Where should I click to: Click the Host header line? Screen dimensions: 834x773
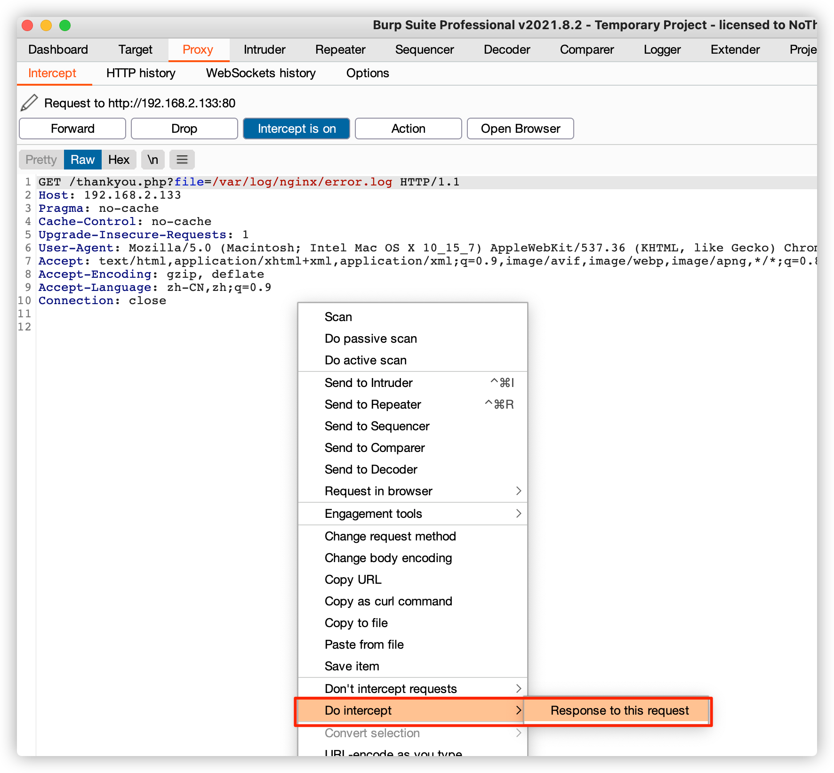pyautogui.click(x=110, y=195)
